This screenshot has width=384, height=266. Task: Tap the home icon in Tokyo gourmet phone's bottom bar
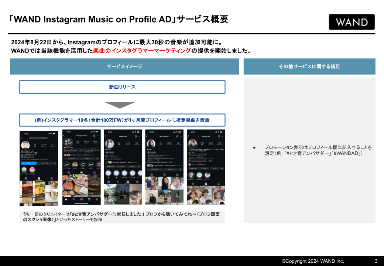click(66, 199)
